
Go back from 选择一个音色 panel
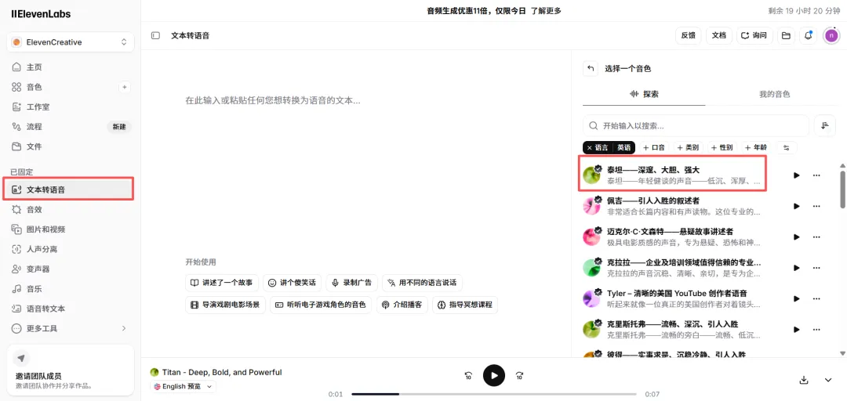591,69
